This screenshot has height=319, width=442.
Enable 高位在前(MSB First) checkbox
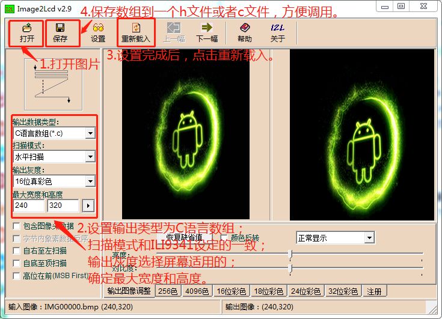16,276
